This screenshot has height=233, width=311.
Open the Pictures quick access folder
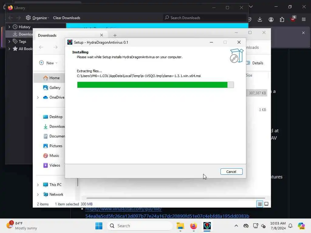coord(53,146)
